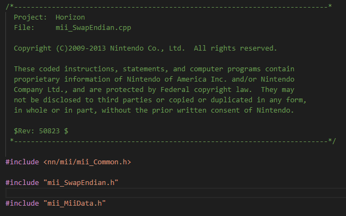Click the file name mii_SwapEndian.cpp

click(x=93, y=28)
